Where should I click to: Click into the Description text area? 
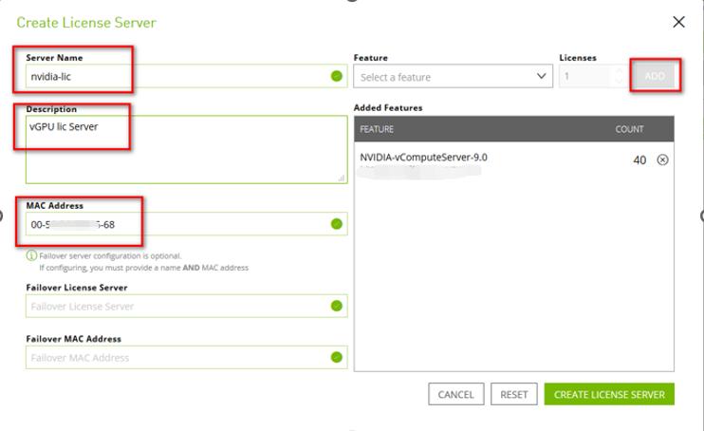(x=186, y=150)
